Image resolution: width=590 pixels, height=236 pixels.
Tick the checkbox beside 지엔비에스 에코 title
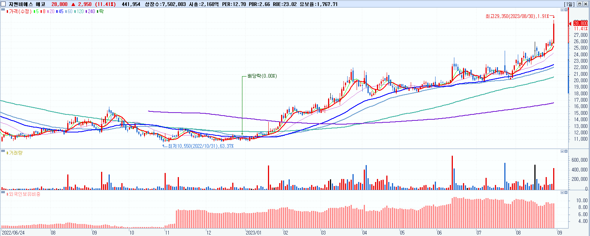point(3,4)
